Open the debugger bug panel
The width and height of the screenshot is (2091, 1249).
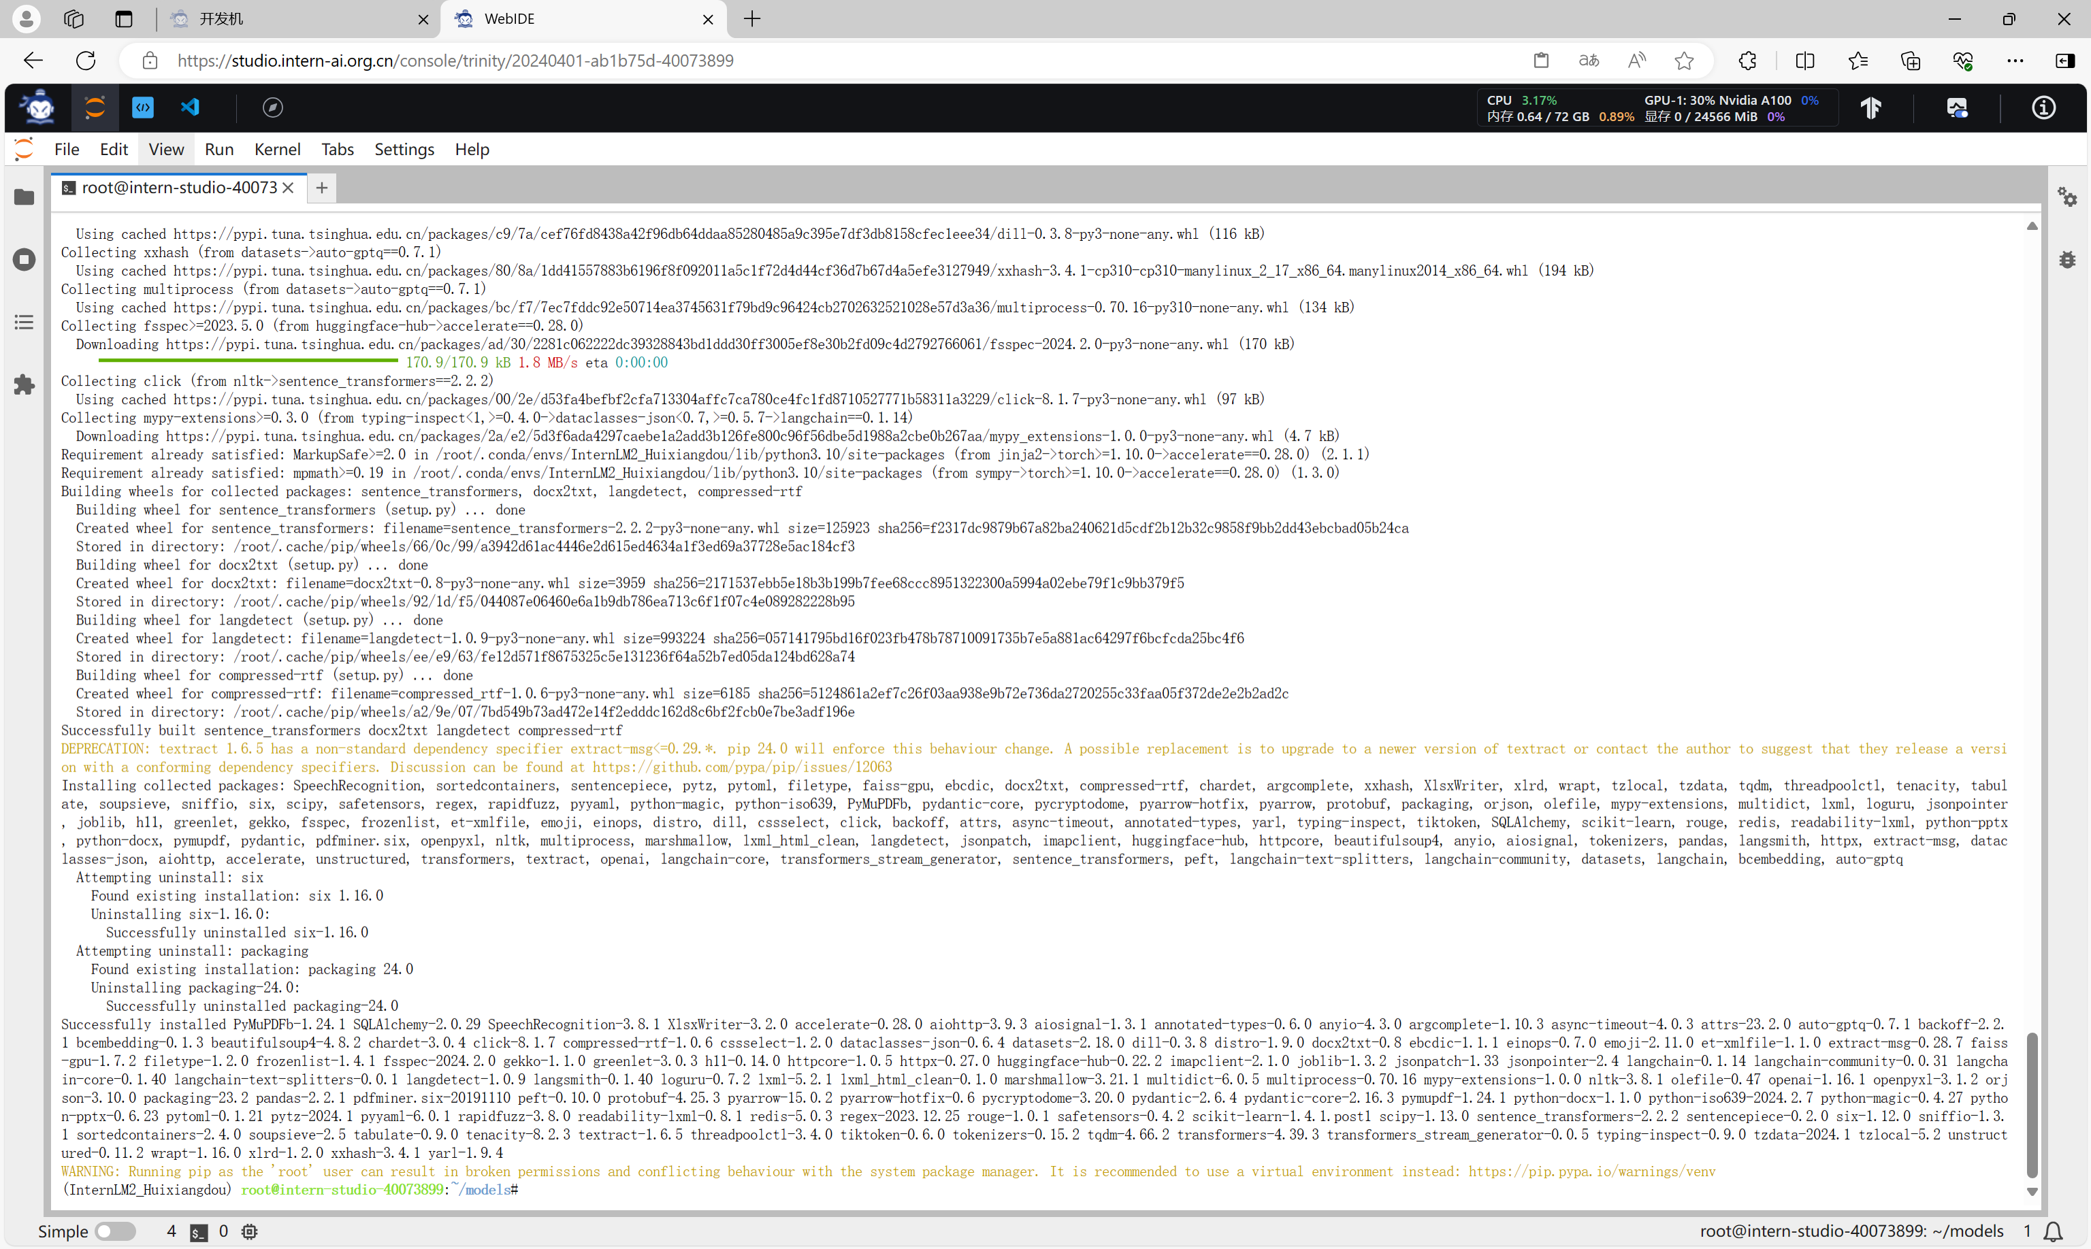click(x=2067, y=259)
